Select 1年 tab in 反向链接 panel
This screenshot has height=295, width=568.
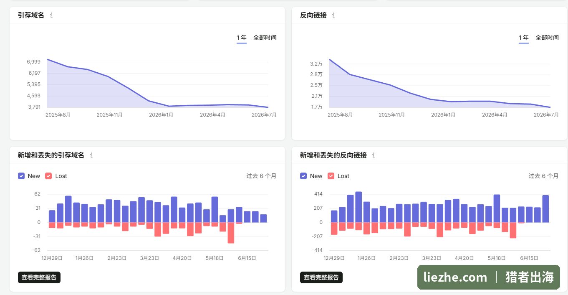pos(524,38)
